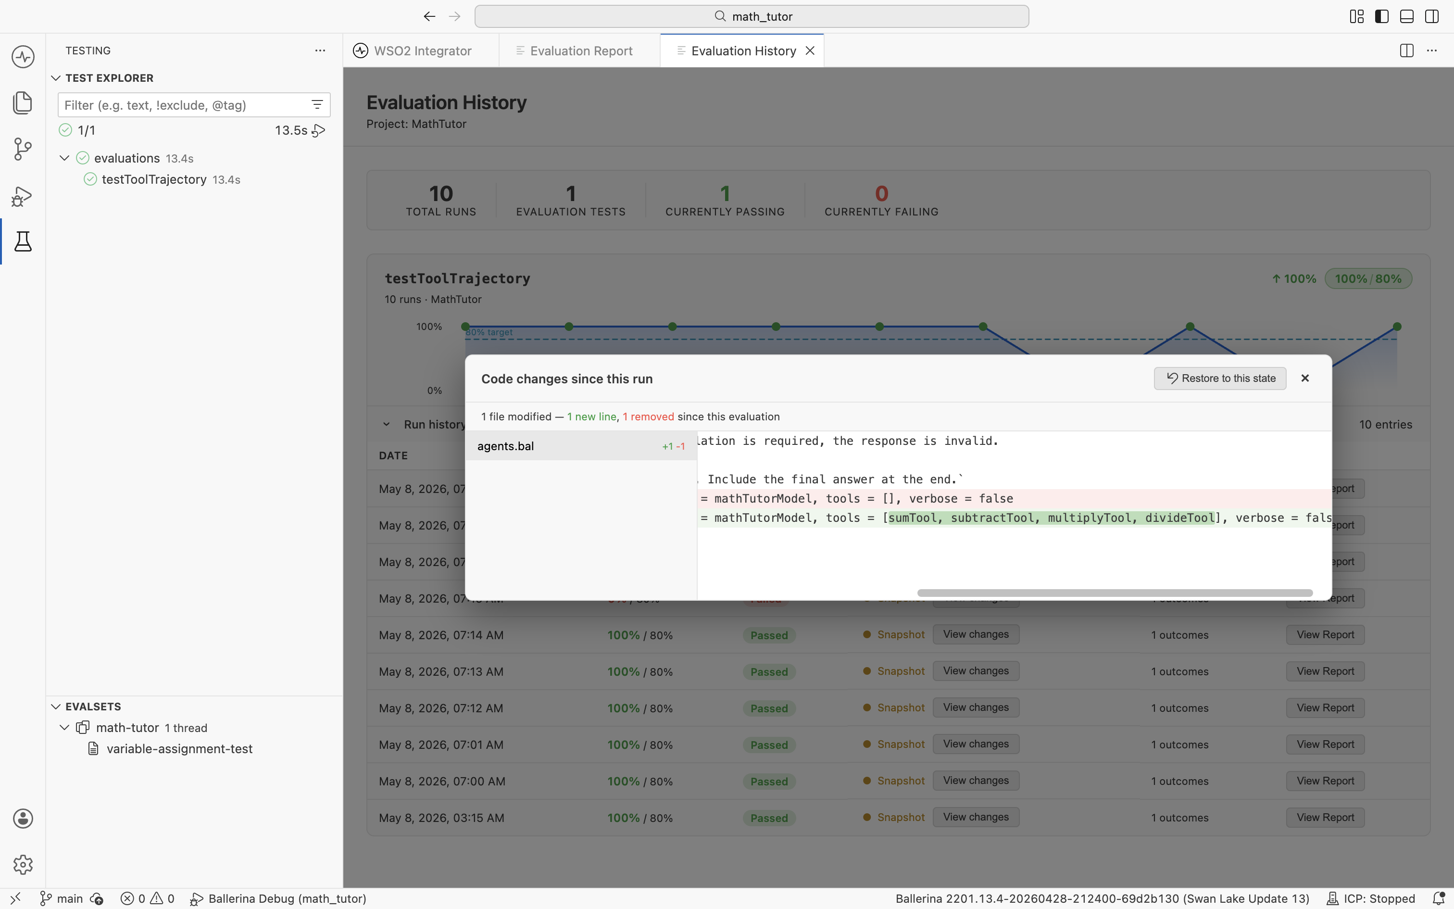Collapse the TEST EXPLORER section
1454x909 pixels.
[x=56, y=78]
